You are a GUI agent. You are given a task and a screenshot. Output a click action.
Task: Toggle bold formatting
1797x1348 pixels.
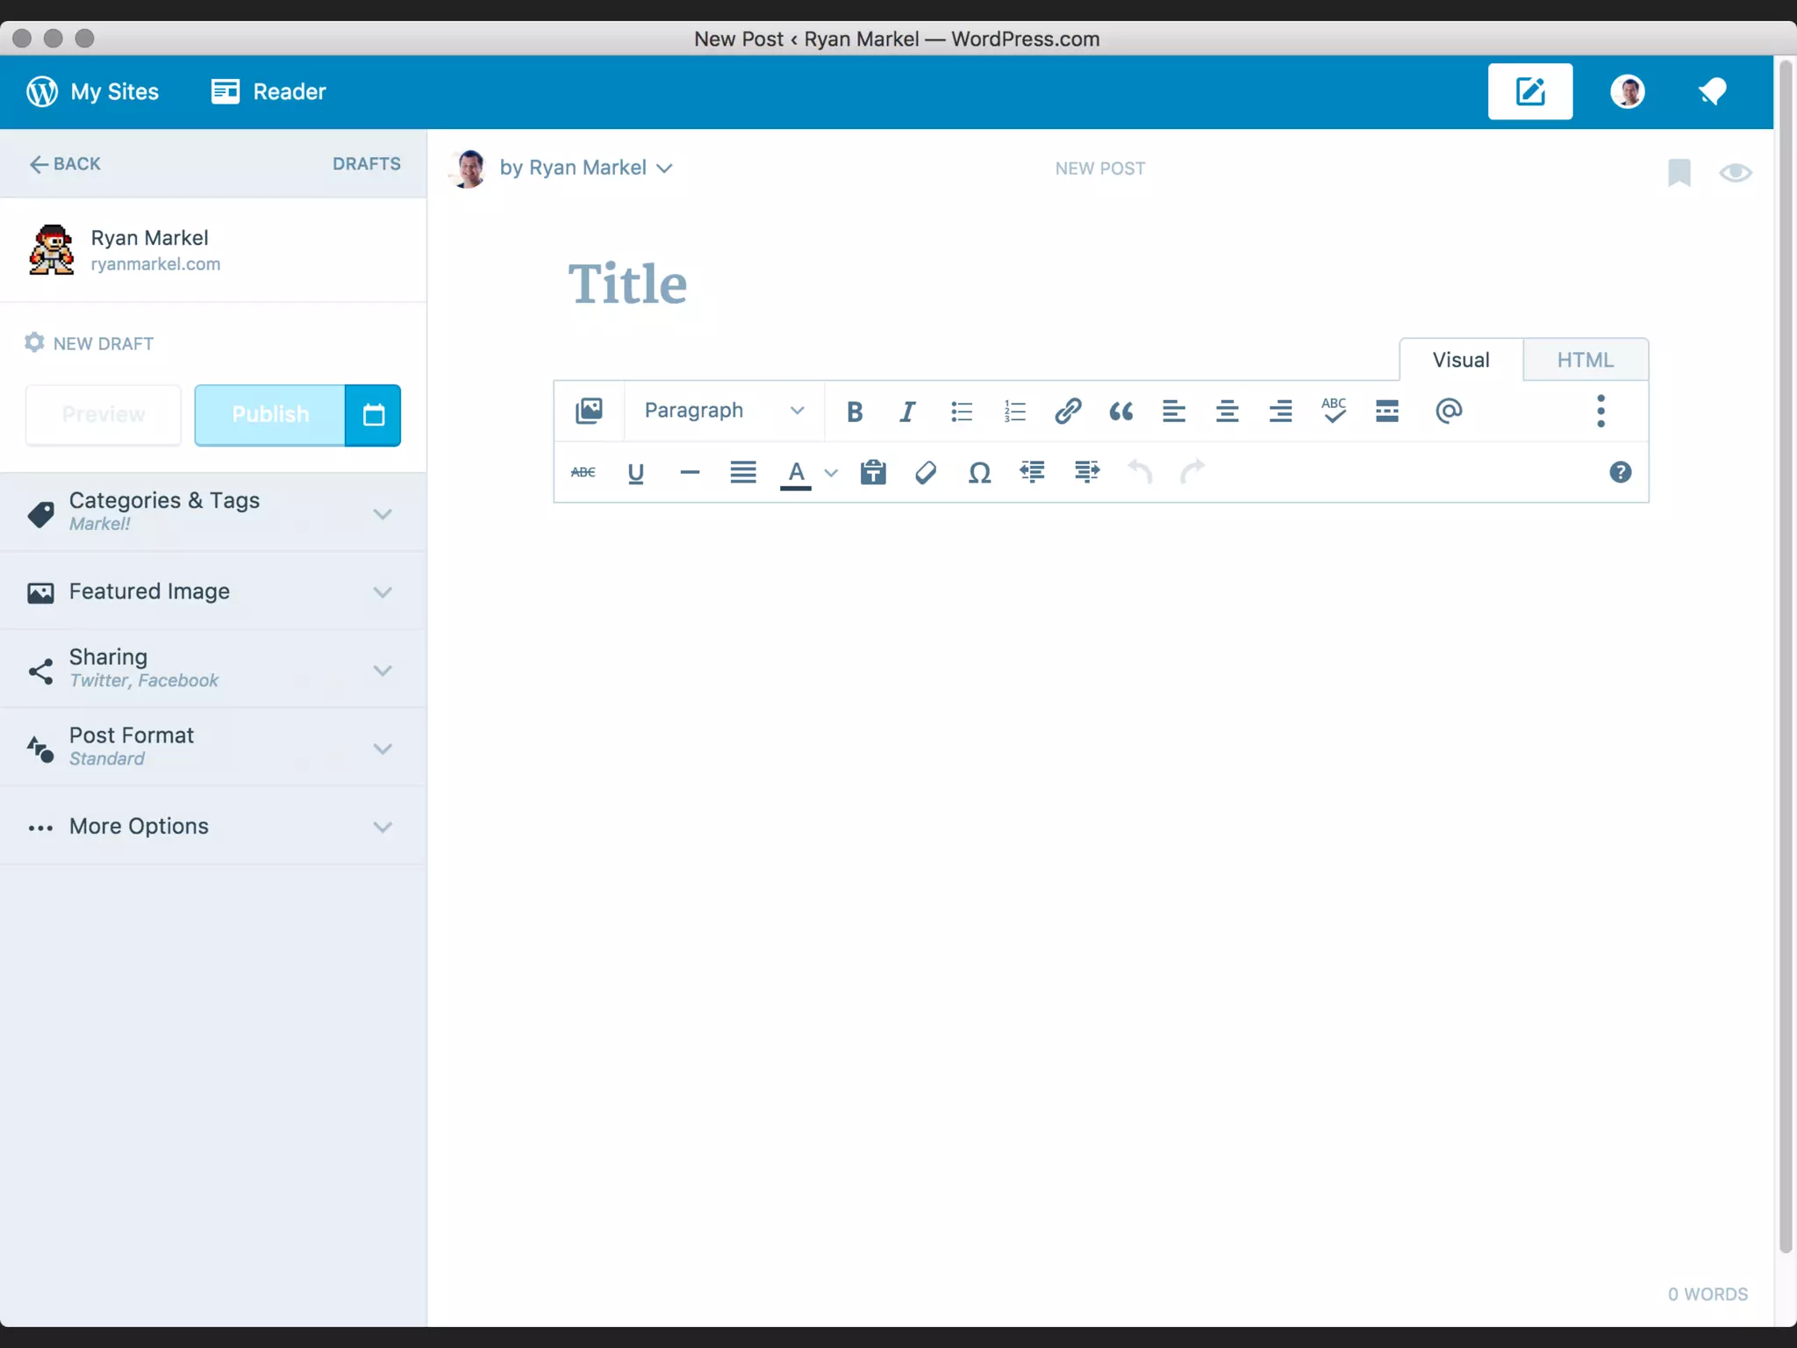(854, 411)
